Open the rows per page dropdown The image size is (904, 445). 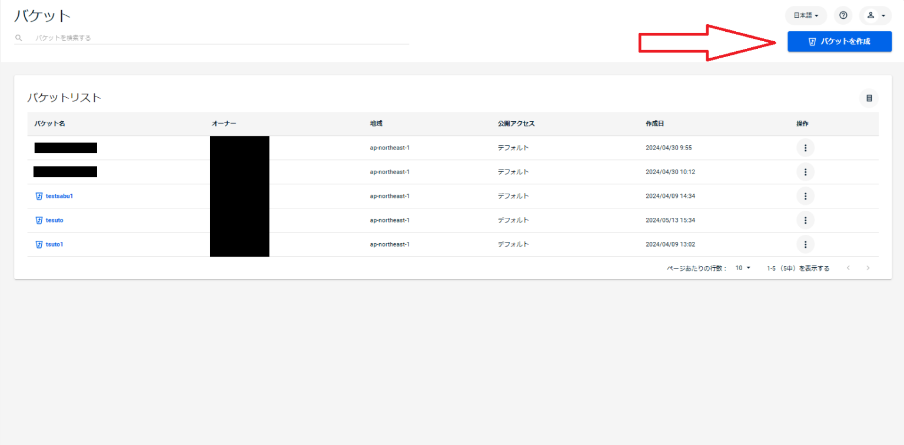(x=743, y=268)
